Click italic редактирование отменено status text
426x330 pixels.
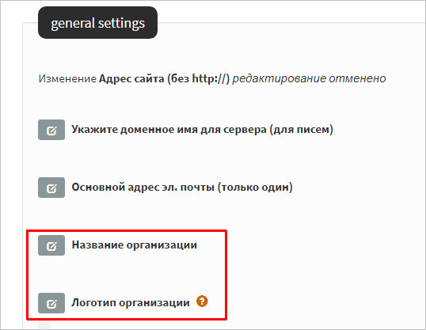(x=309, y=79)
